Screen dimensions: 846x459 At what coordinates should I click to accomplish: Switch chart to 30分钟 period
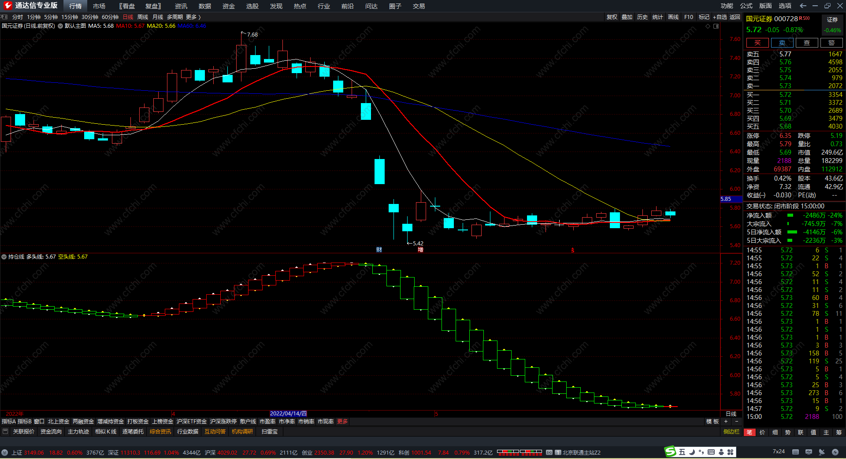[x=90, y=17]
